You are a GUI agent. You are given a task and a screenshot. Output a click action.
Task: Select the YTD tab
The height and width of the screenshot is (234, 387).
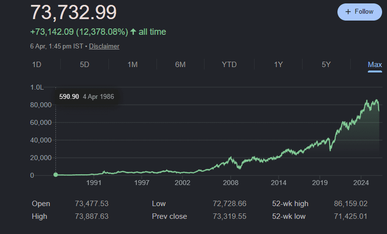[229, 65]
